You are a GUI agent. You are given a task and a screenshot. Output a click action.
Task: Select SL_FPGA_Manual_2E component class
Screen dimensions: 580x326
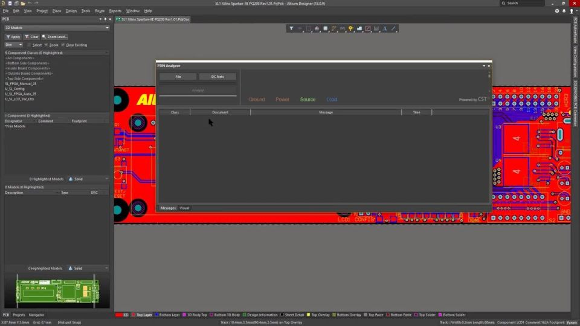point(21,83)
